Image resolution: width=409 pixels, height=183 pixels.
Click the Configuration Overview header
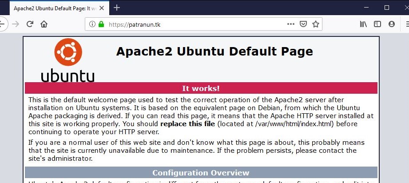pyautogui.click(x=201, y=172)
